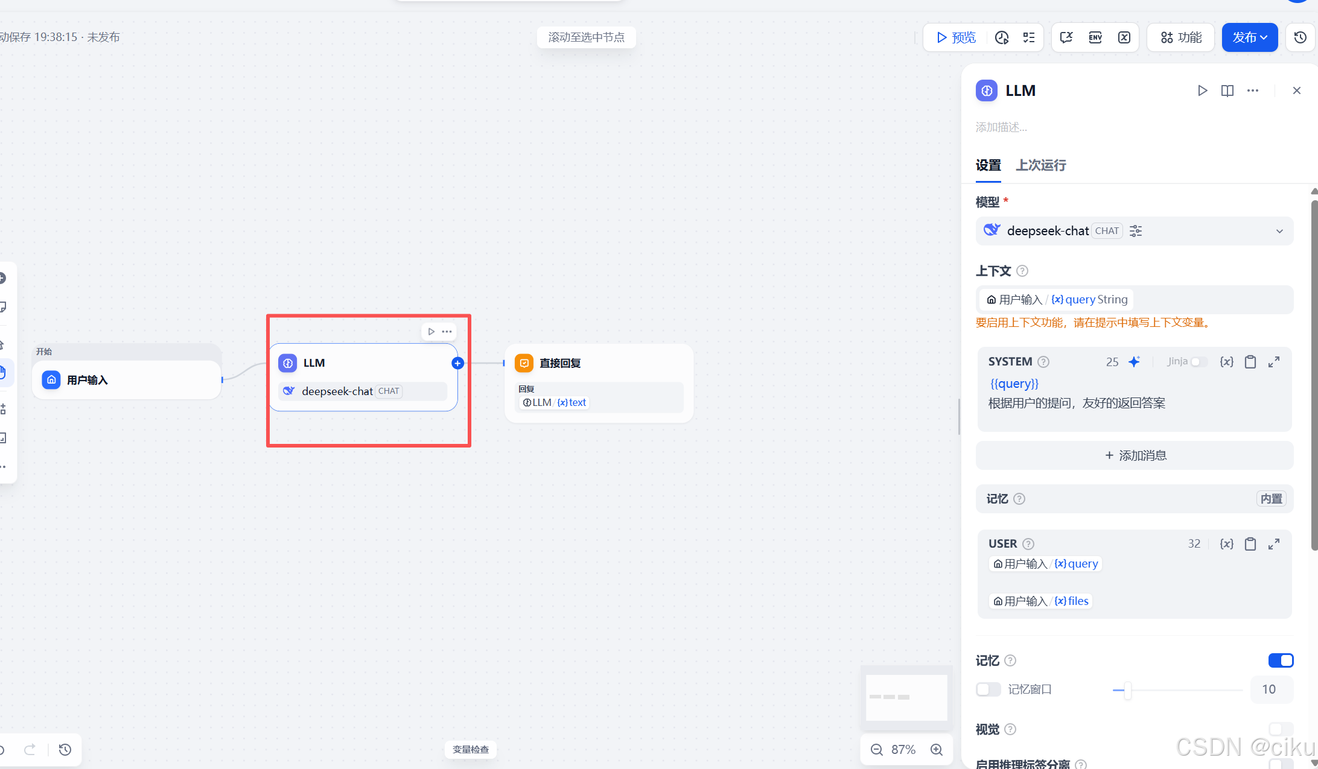Open the 发布 publish dropdown arrow
This screenshot has height=769, width=1318.
(1264, 37)
